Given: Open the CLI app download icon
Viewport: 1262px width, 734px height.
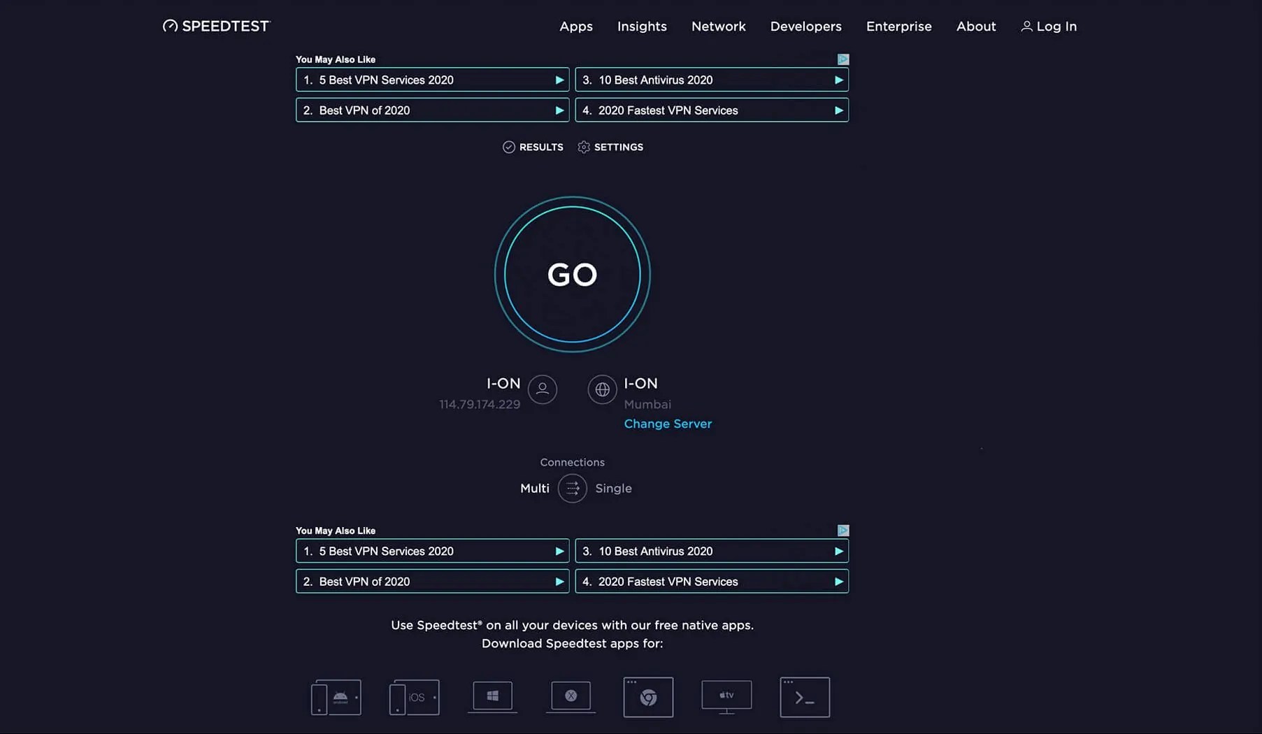Looking at the screenshot, I should tap(805, 697).
